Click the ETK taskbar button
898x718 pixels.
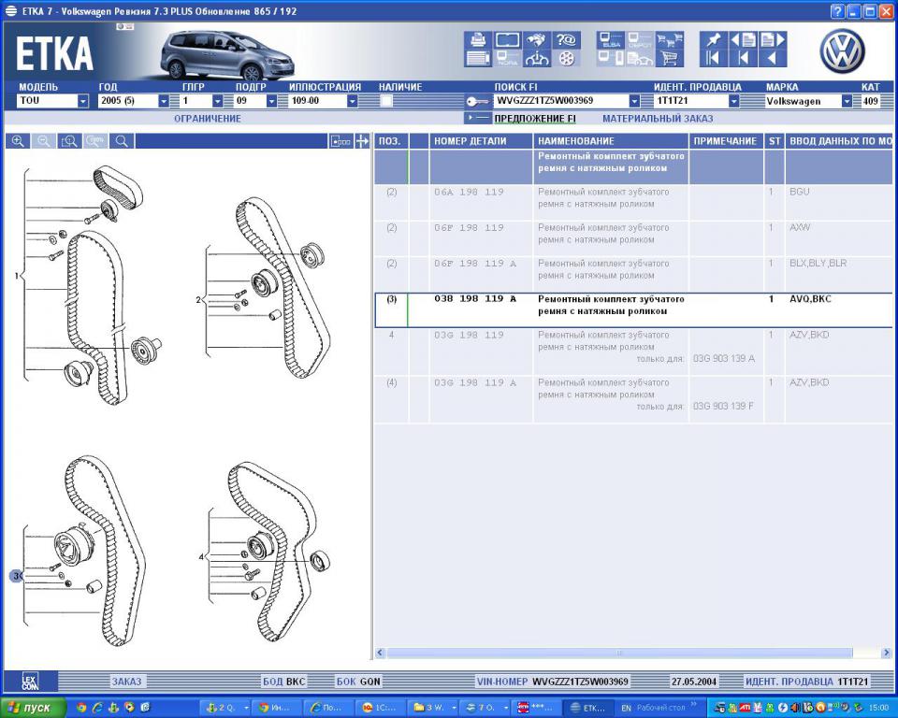click(587, 708)
